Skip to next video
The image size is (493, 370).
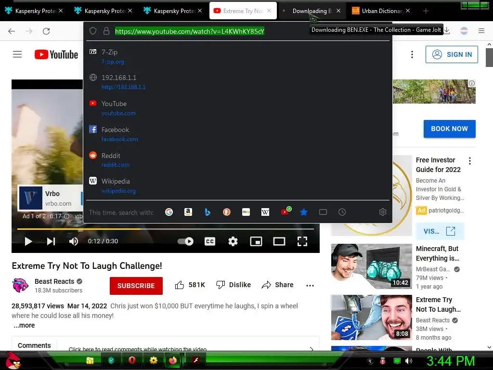51,241
